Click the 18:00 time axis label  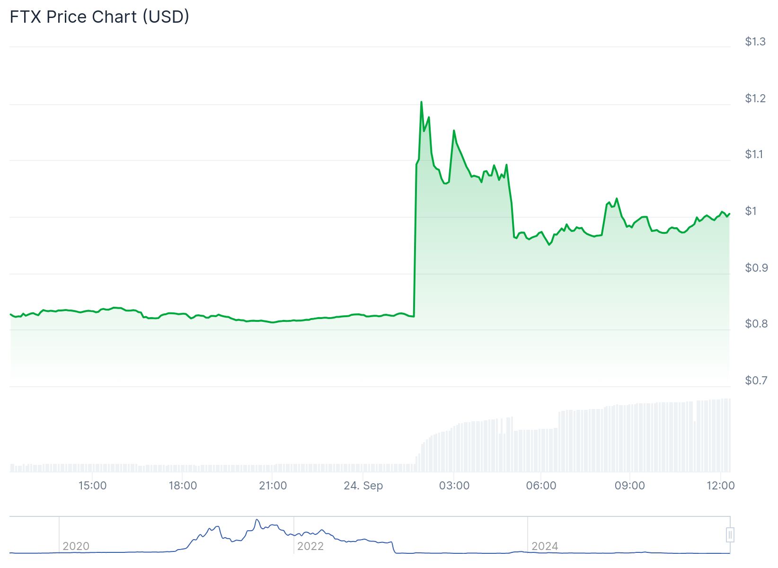pos(183,486)
